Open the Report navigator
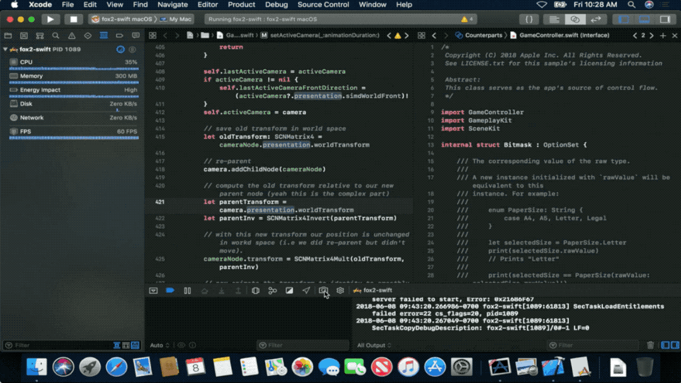The width and height of the screenshot is (681, 383). tap(135, 36)
